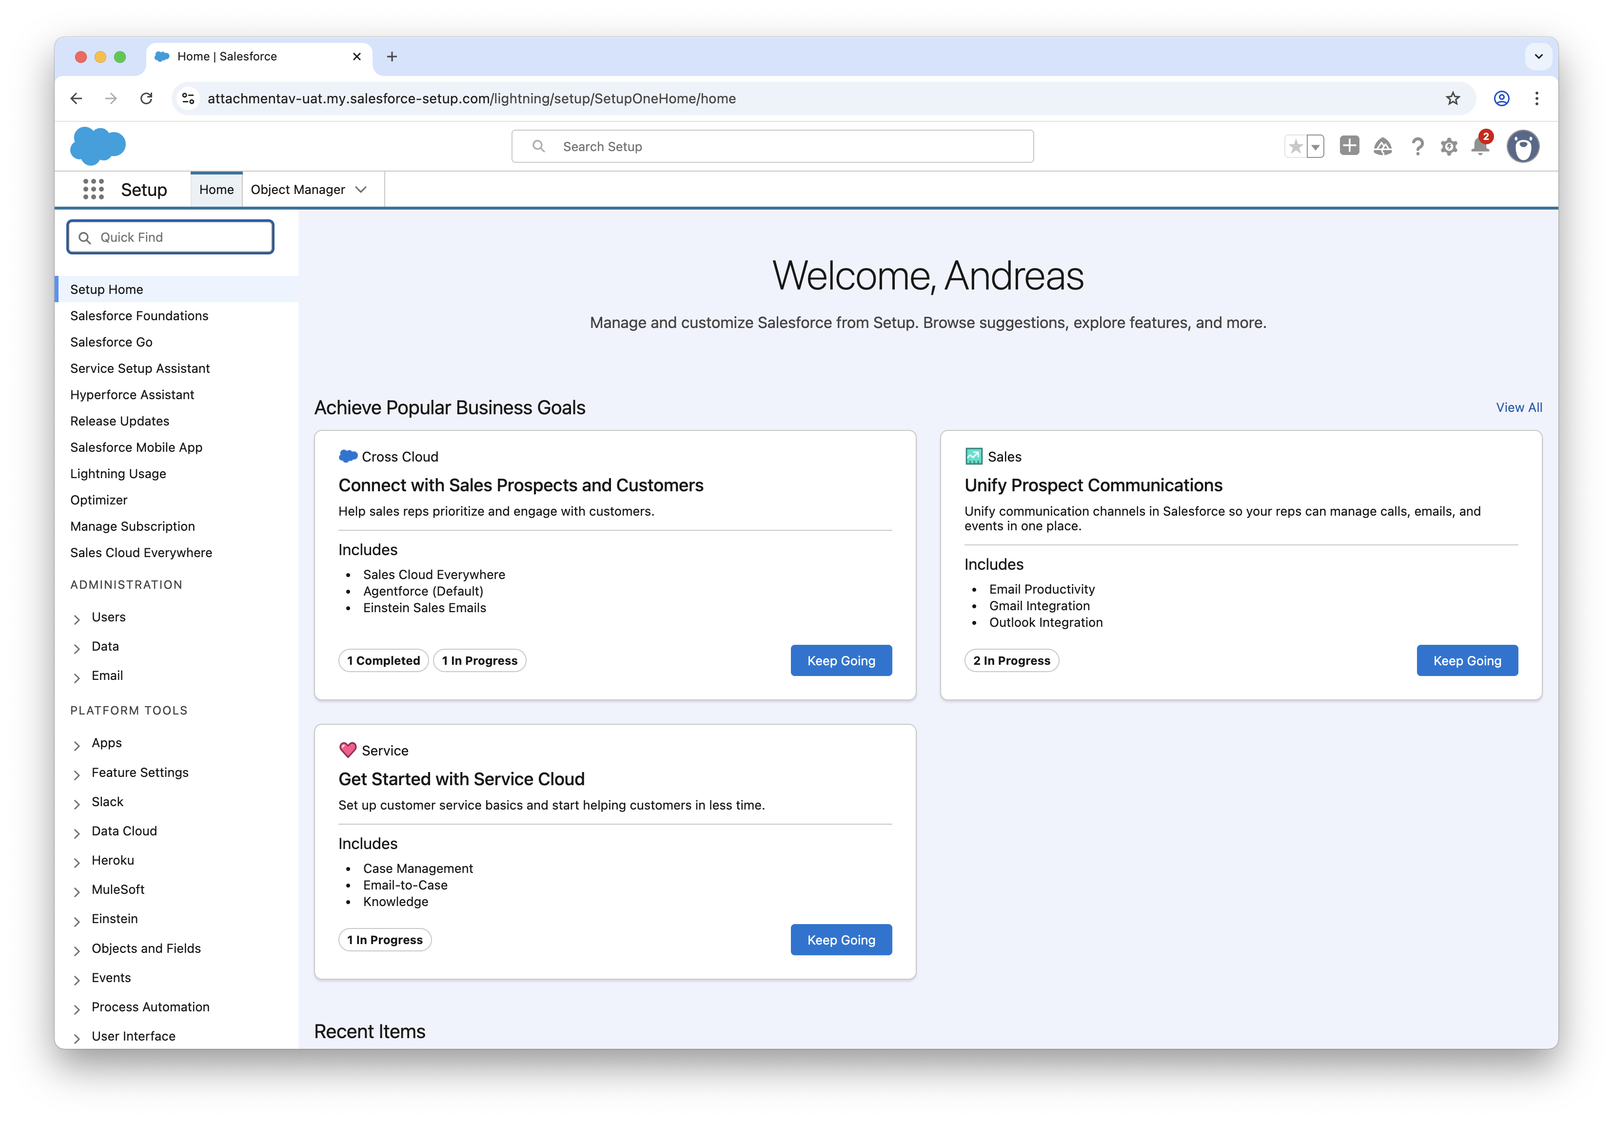Click the Help question mark icon
1613x1121 pixels.
coord(1417,146)
